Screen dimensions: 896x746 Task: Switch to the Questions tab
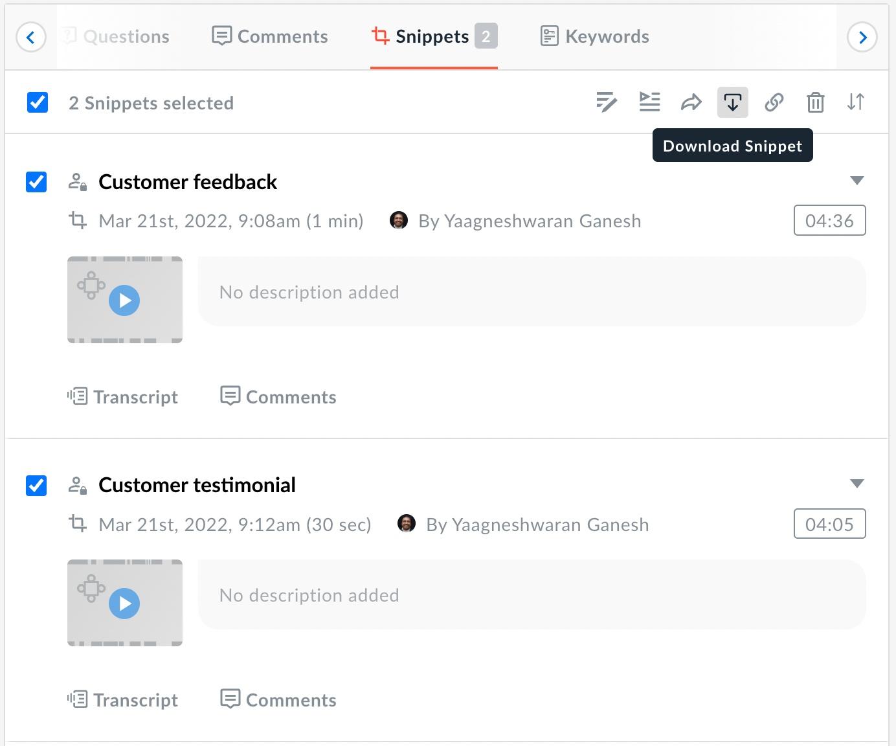116,36
